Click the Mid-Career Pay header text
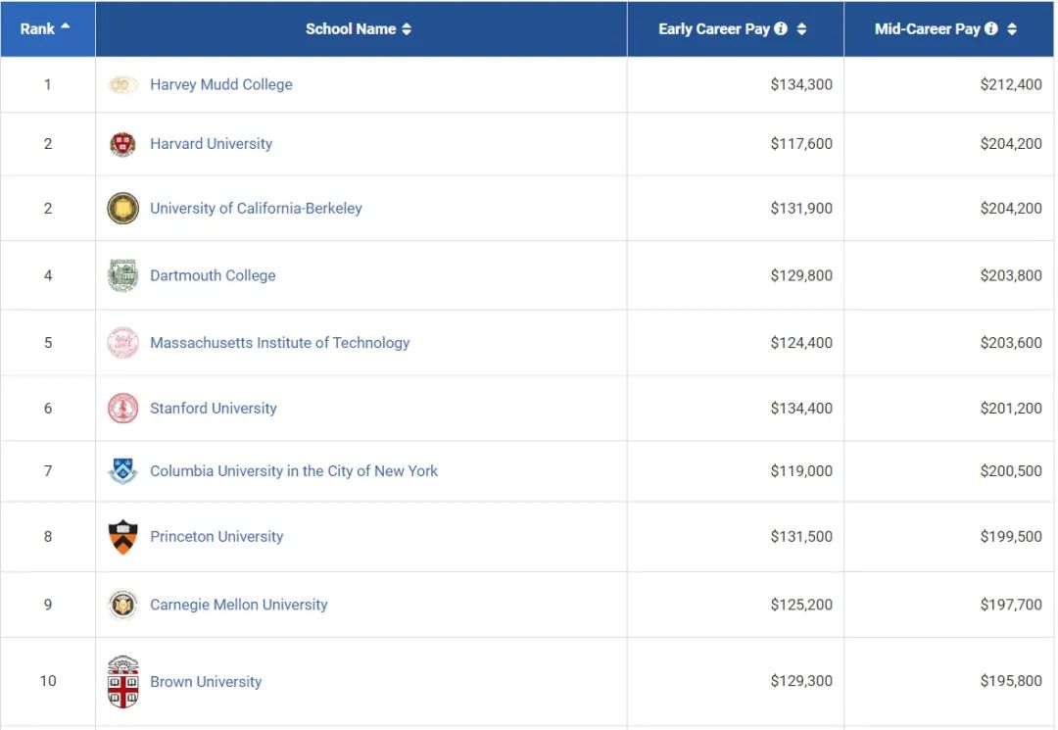 (927, 29)
